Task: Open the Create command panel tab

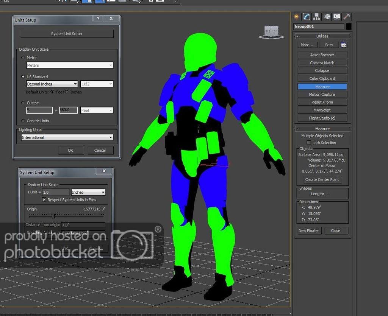Action: (296, 17)
